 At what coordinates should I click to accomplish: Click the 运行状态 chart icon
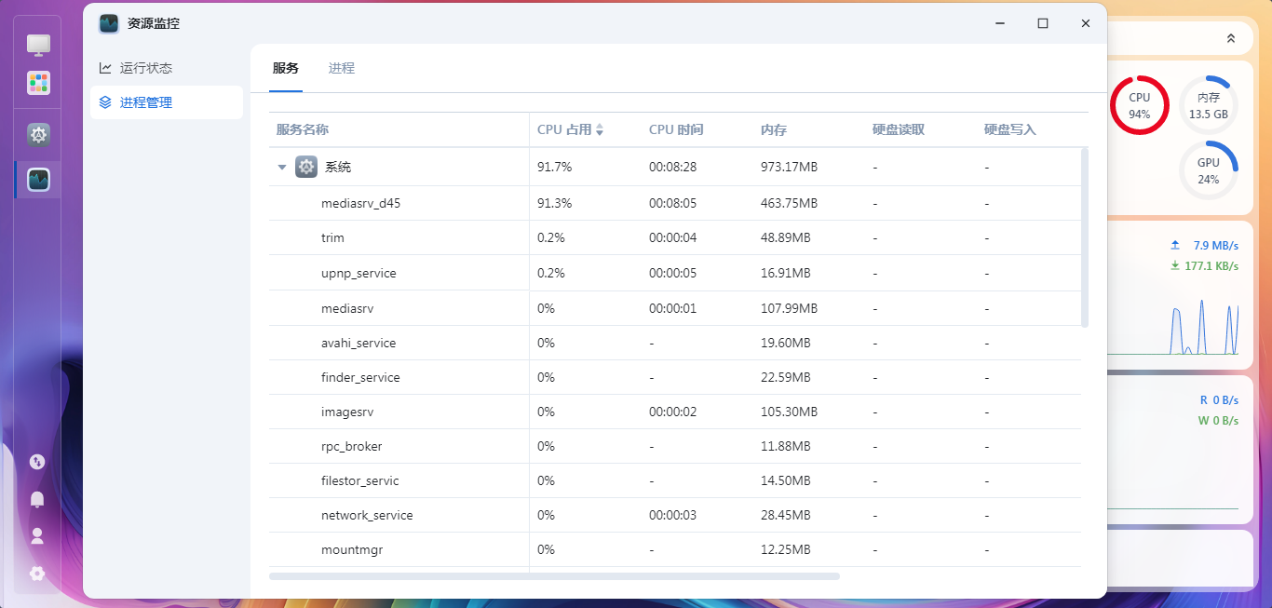(x=105, y=68)
